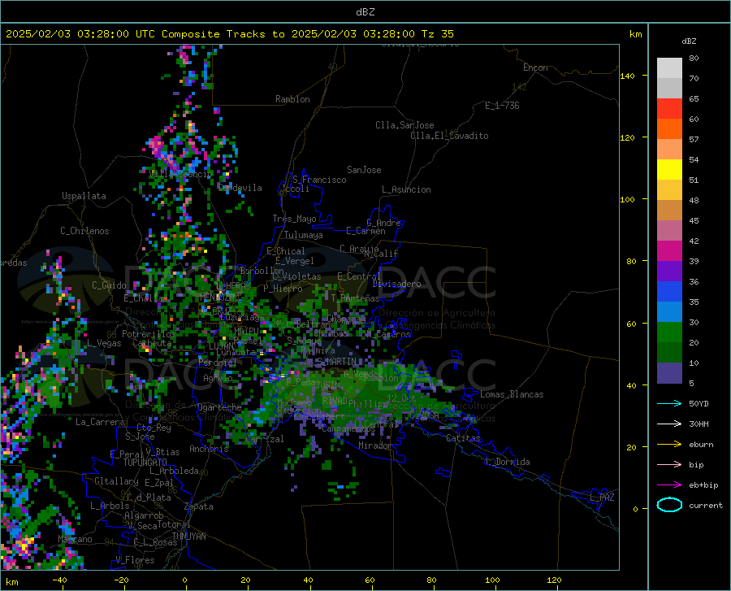Click the cyan current ellipse legend icon

point(669,505)
